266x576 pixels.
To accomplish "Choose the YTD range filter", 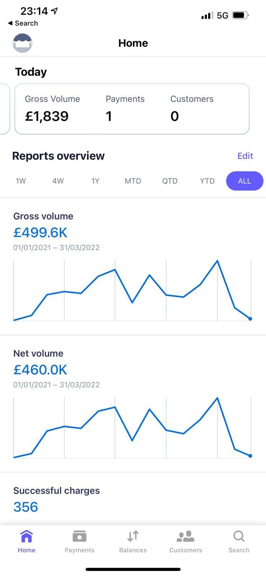I will [207, 181].
